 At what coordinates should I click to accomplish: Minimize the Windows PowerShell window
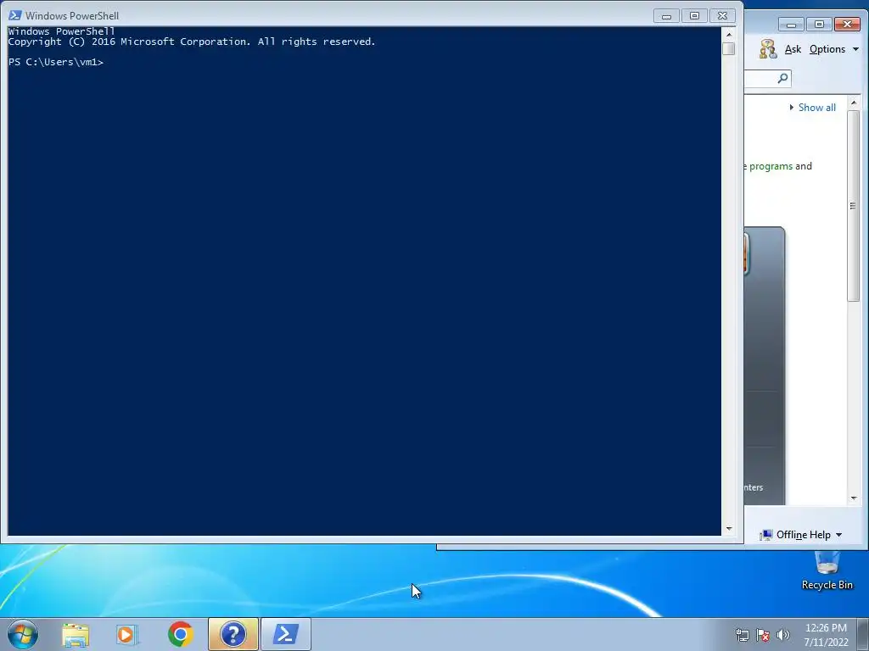[667, 16]
